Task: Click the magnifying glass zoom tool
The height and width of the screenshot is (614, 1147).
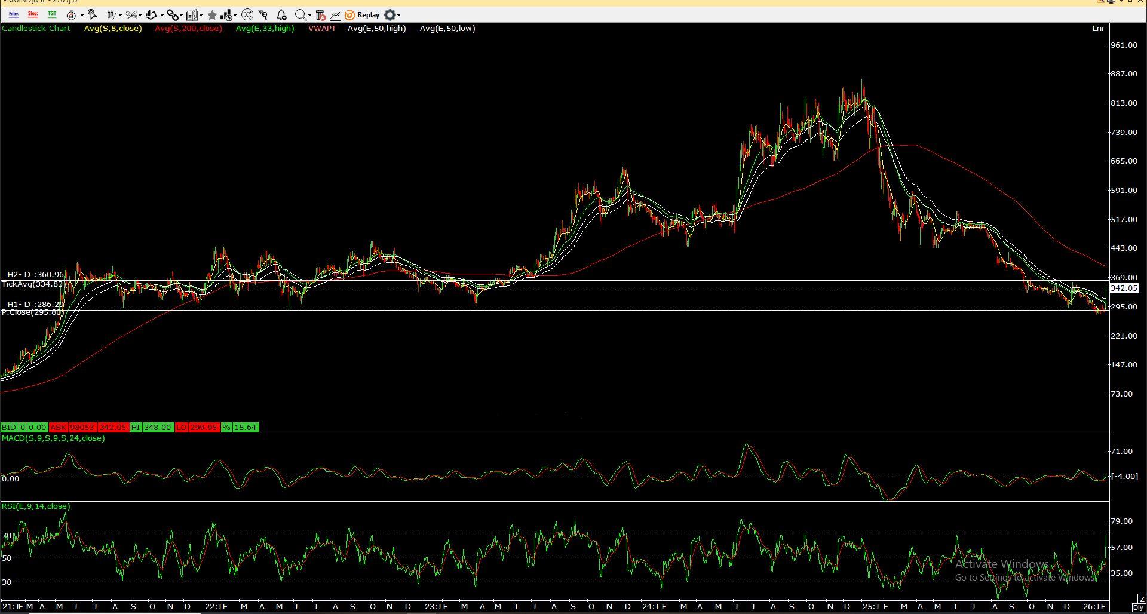Action: [300, 15]
